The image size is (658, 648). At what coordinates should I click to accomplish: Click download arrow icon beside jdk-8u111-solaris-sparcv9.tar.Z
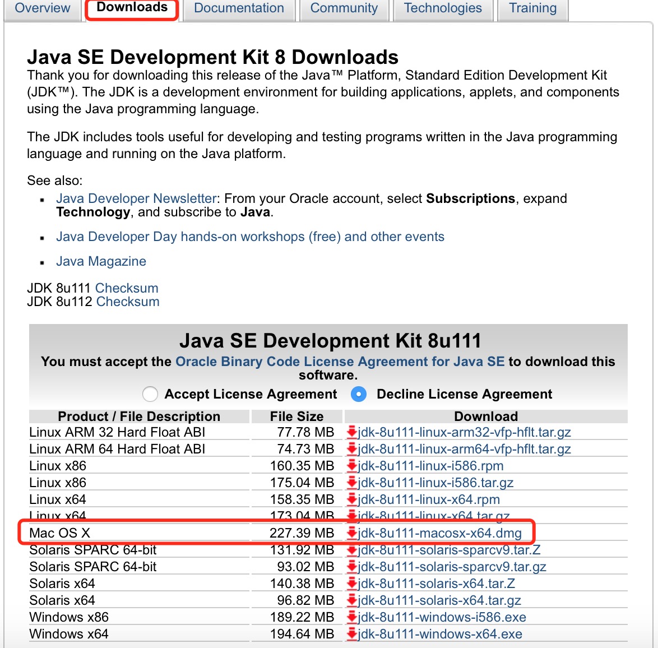(x=351, y=550)
